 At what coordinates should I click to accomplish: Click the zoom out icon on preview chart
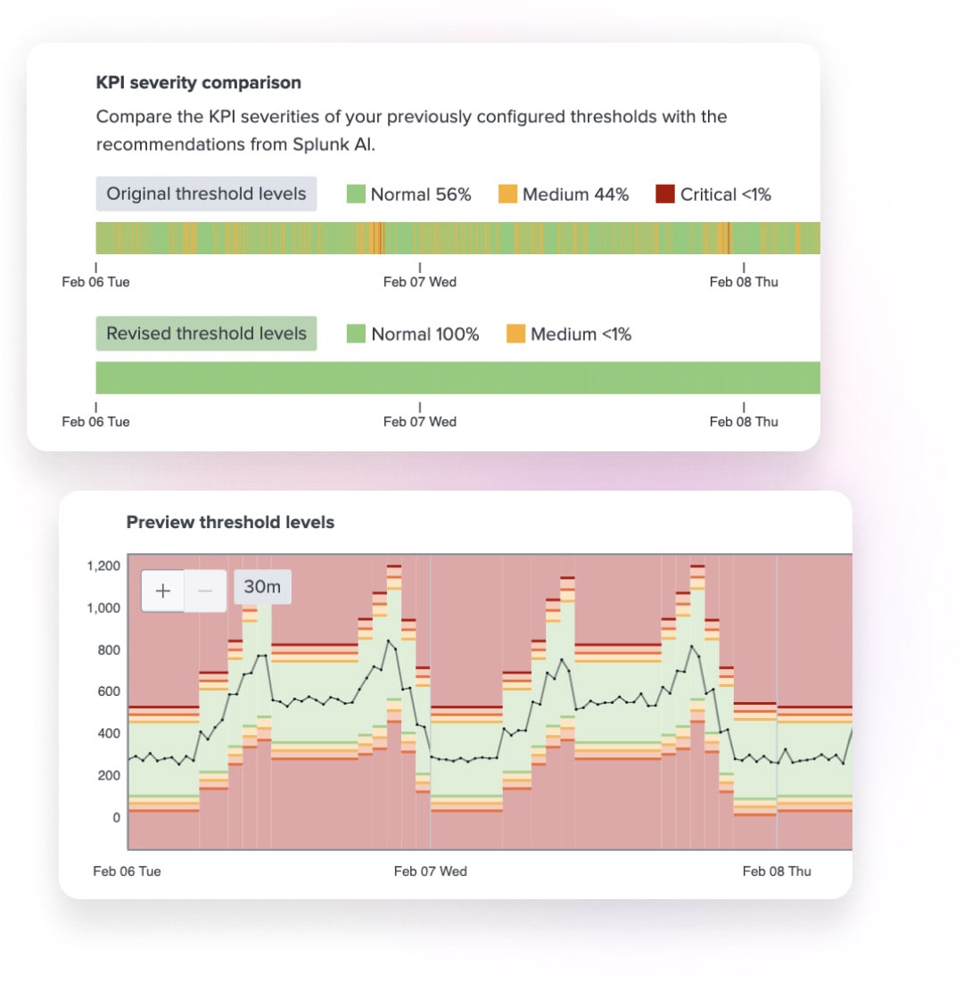tap(203, 591)
